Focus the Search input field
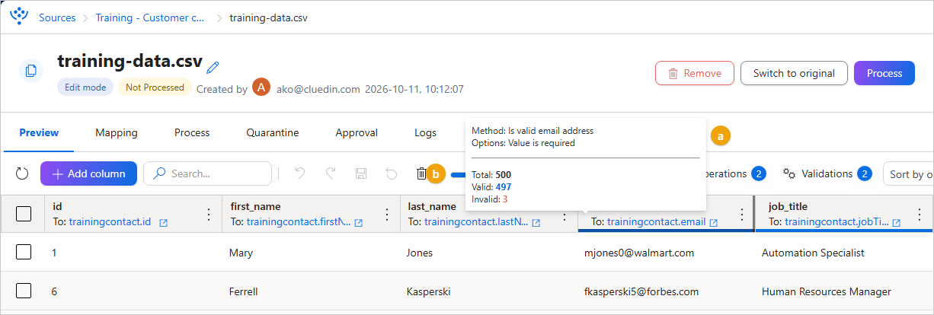This screenshot has width=934, height=315. tap(207, 173)
